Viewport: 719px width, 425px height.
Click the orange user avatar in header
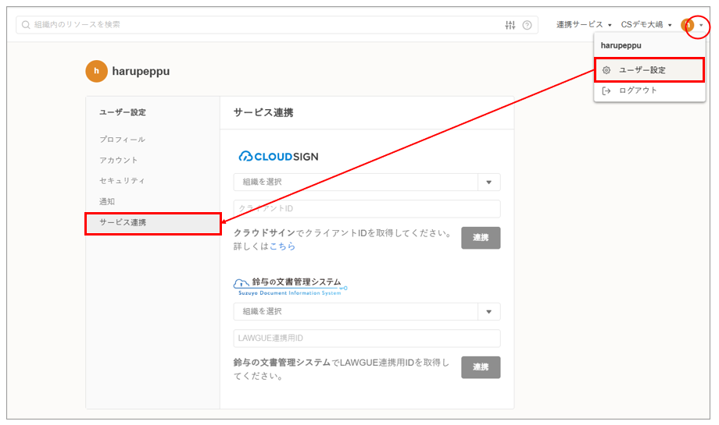[x=688, y=25]
